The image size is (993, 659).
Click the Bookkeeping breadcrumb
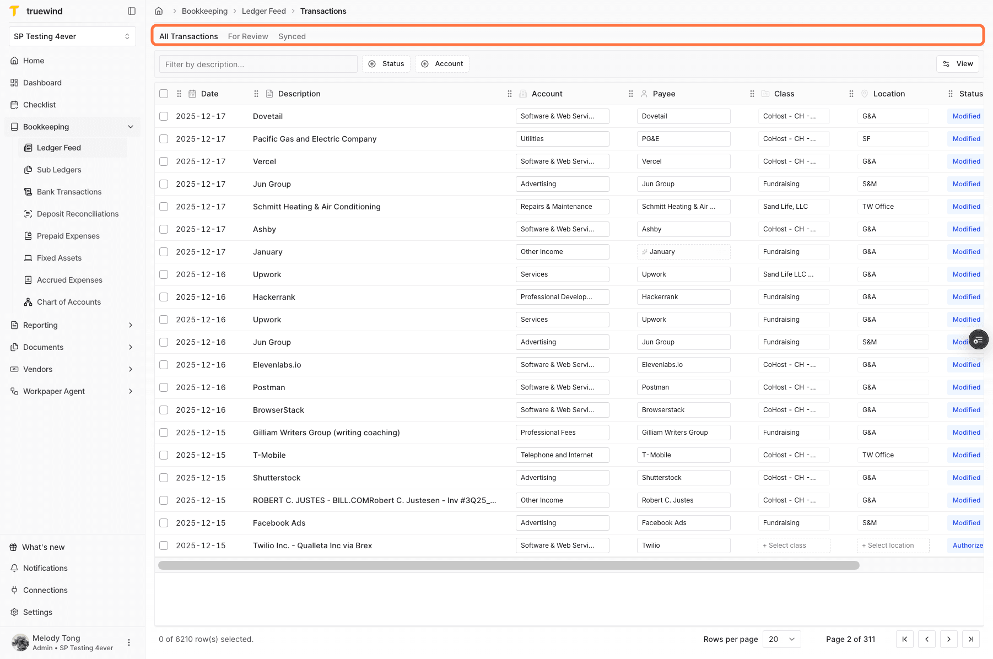[x=204, y=11]
